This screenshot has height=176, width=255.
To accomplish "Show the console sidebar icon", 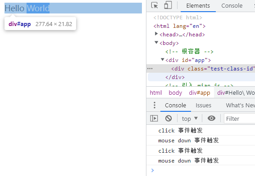I will [x=154, y=118].
